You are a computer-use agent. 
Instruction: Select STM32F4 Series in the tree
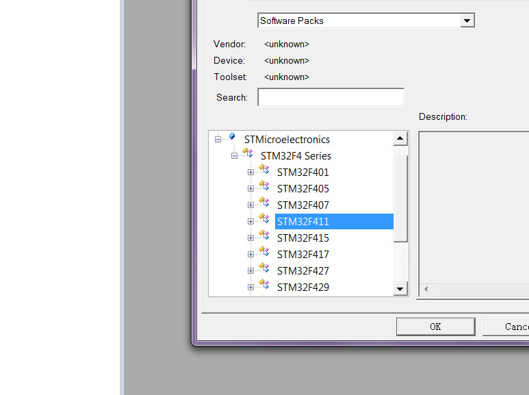[296, 156]
